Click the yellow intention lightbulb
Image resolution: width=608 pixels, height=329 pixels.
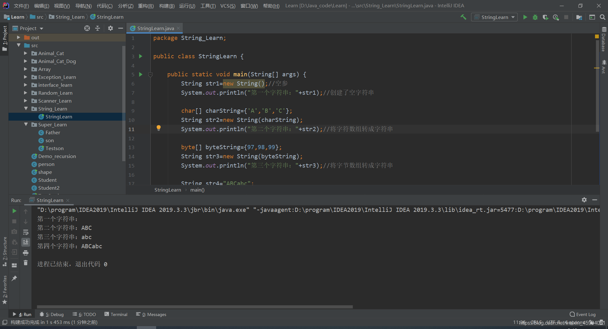coord(159,128)
